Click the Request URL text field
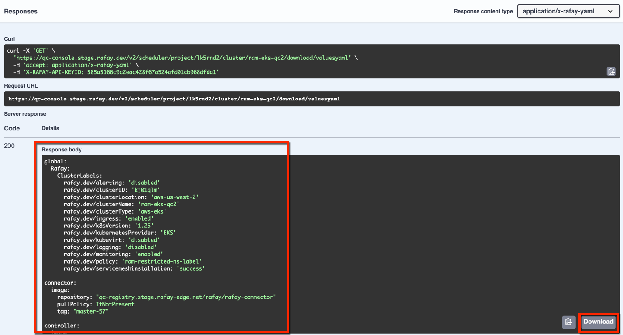The height and width of the screenshot is (335, 623). click(312, 99)
